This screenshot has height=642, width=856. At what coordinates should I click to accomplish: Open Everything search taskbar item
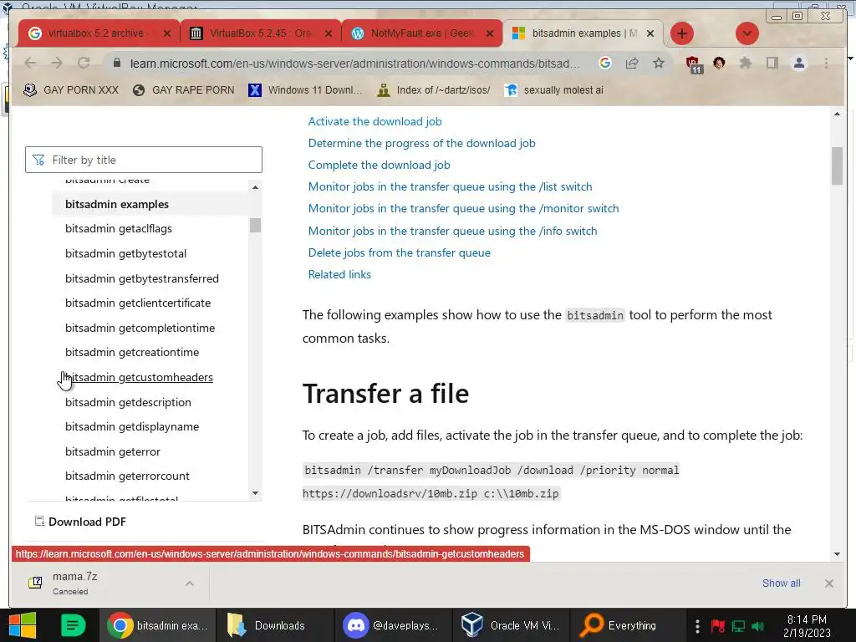click(628, 625)
